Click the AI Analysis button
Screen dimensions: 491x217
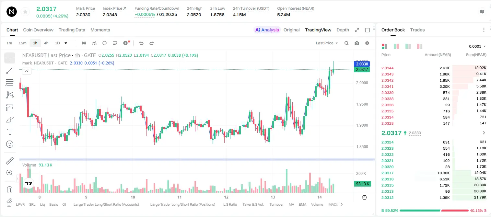[267, 30]
